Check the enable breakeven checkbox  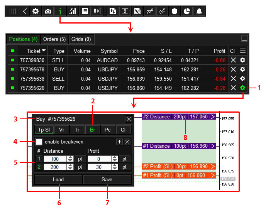(39, 142)
